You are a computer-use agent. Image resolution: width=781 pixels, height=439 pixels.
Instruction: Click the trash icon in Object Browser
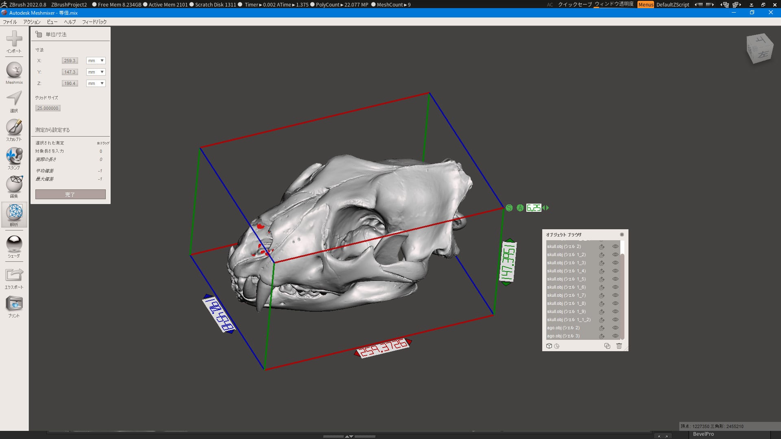(619, 346)
